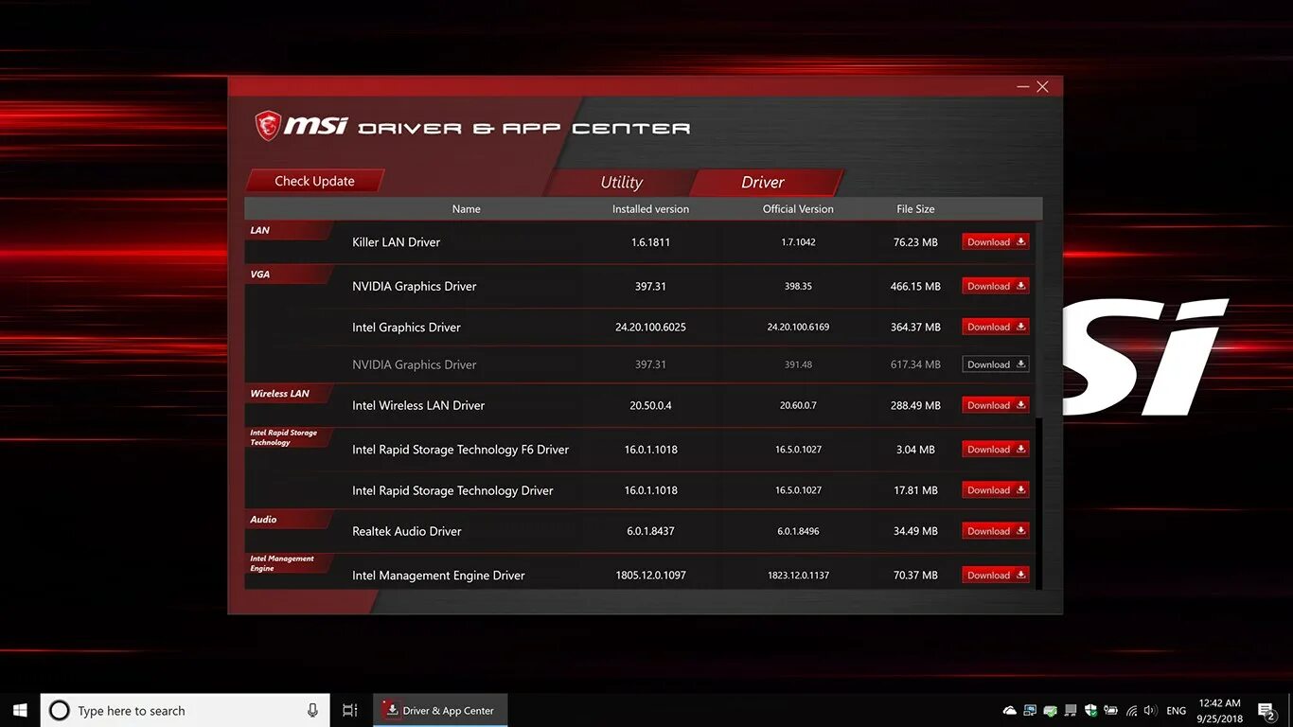Click official version 398.35
This screenshot has height=727, width=1293.
click(798, 286)
